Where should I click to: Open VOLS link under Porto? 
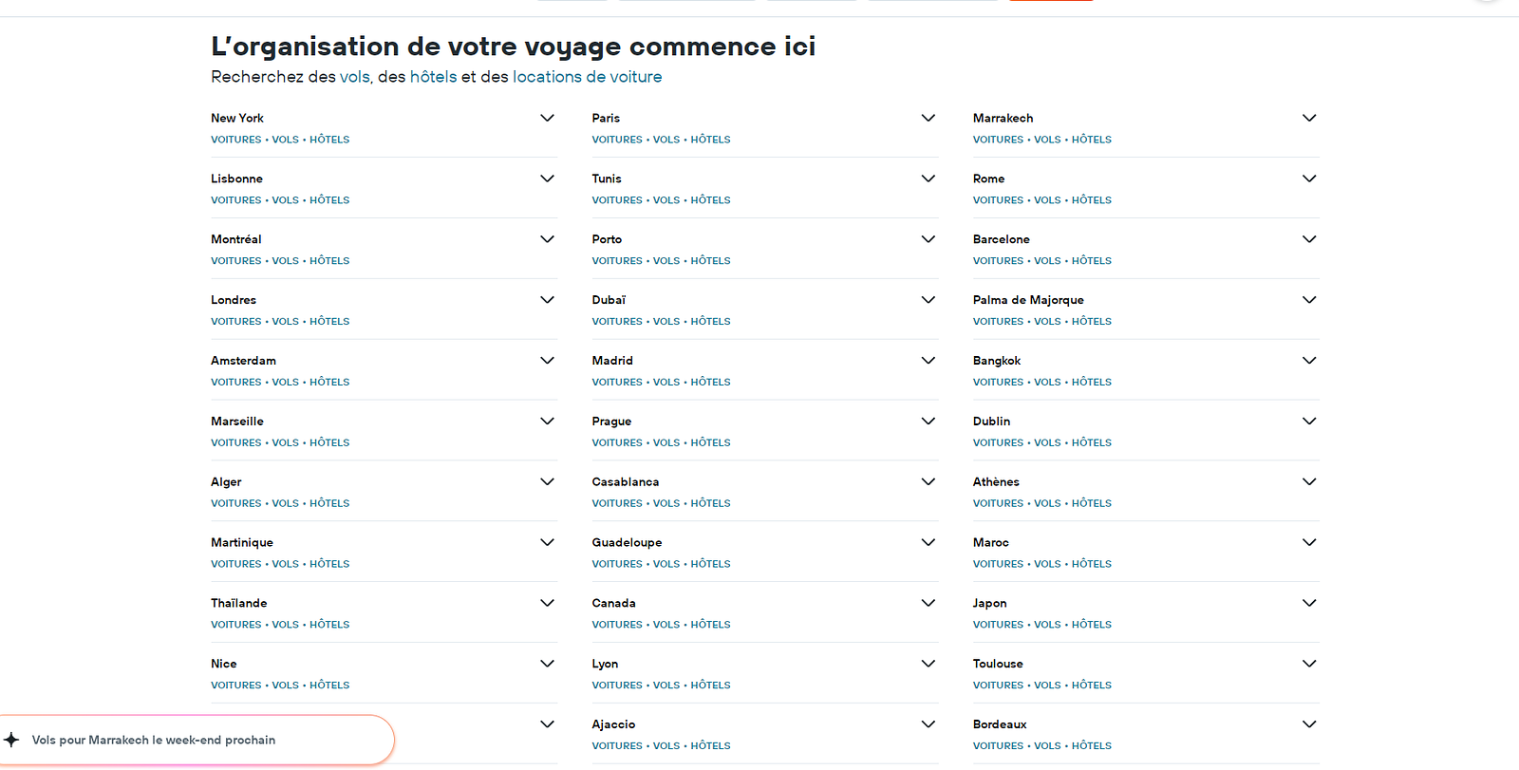tap(666, 261)
